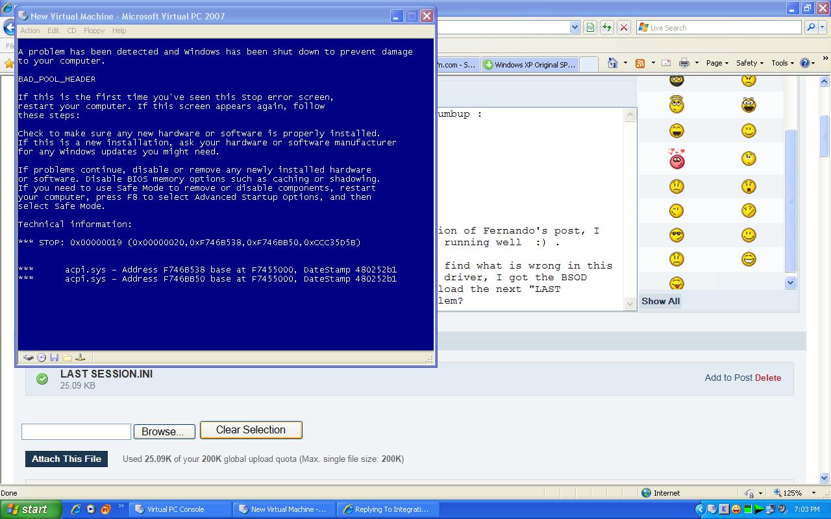831x519 pixels.
Task: Click the emoticon panel scrollbar down arrow
Action: click(790, 282)
